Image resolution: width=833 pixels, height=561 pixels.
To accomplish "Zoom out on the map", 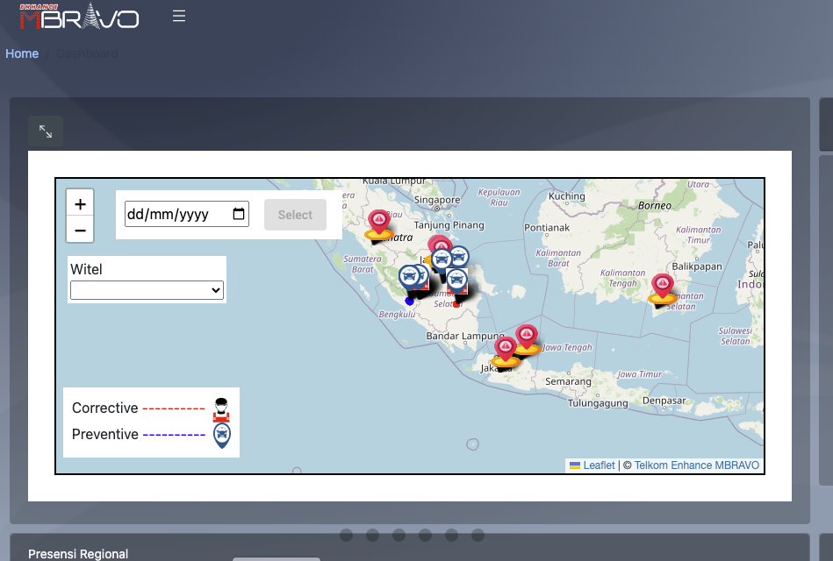I will click(x=80, y=230).
